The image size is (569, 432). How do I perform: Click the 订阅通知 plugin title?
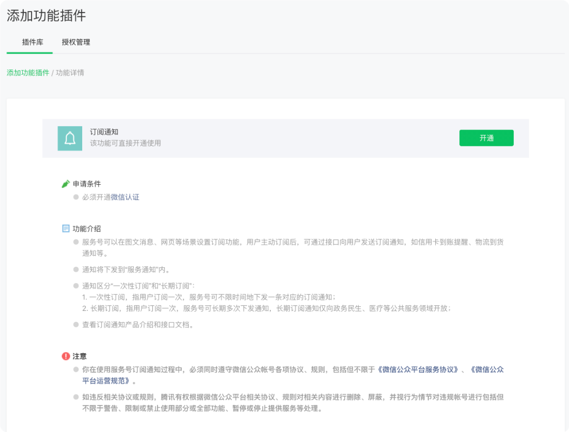tap(104, 132)
